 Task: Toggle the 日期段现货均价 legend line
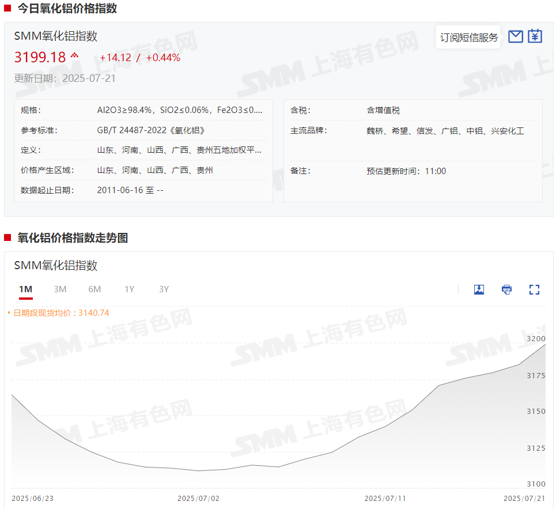tap(58, 313)
